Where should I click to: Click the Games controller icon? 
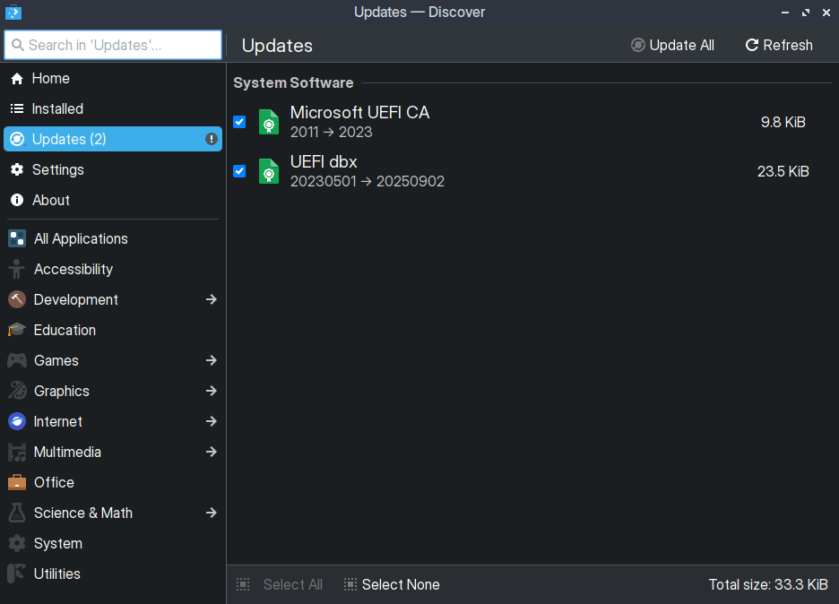click(17, 360)
